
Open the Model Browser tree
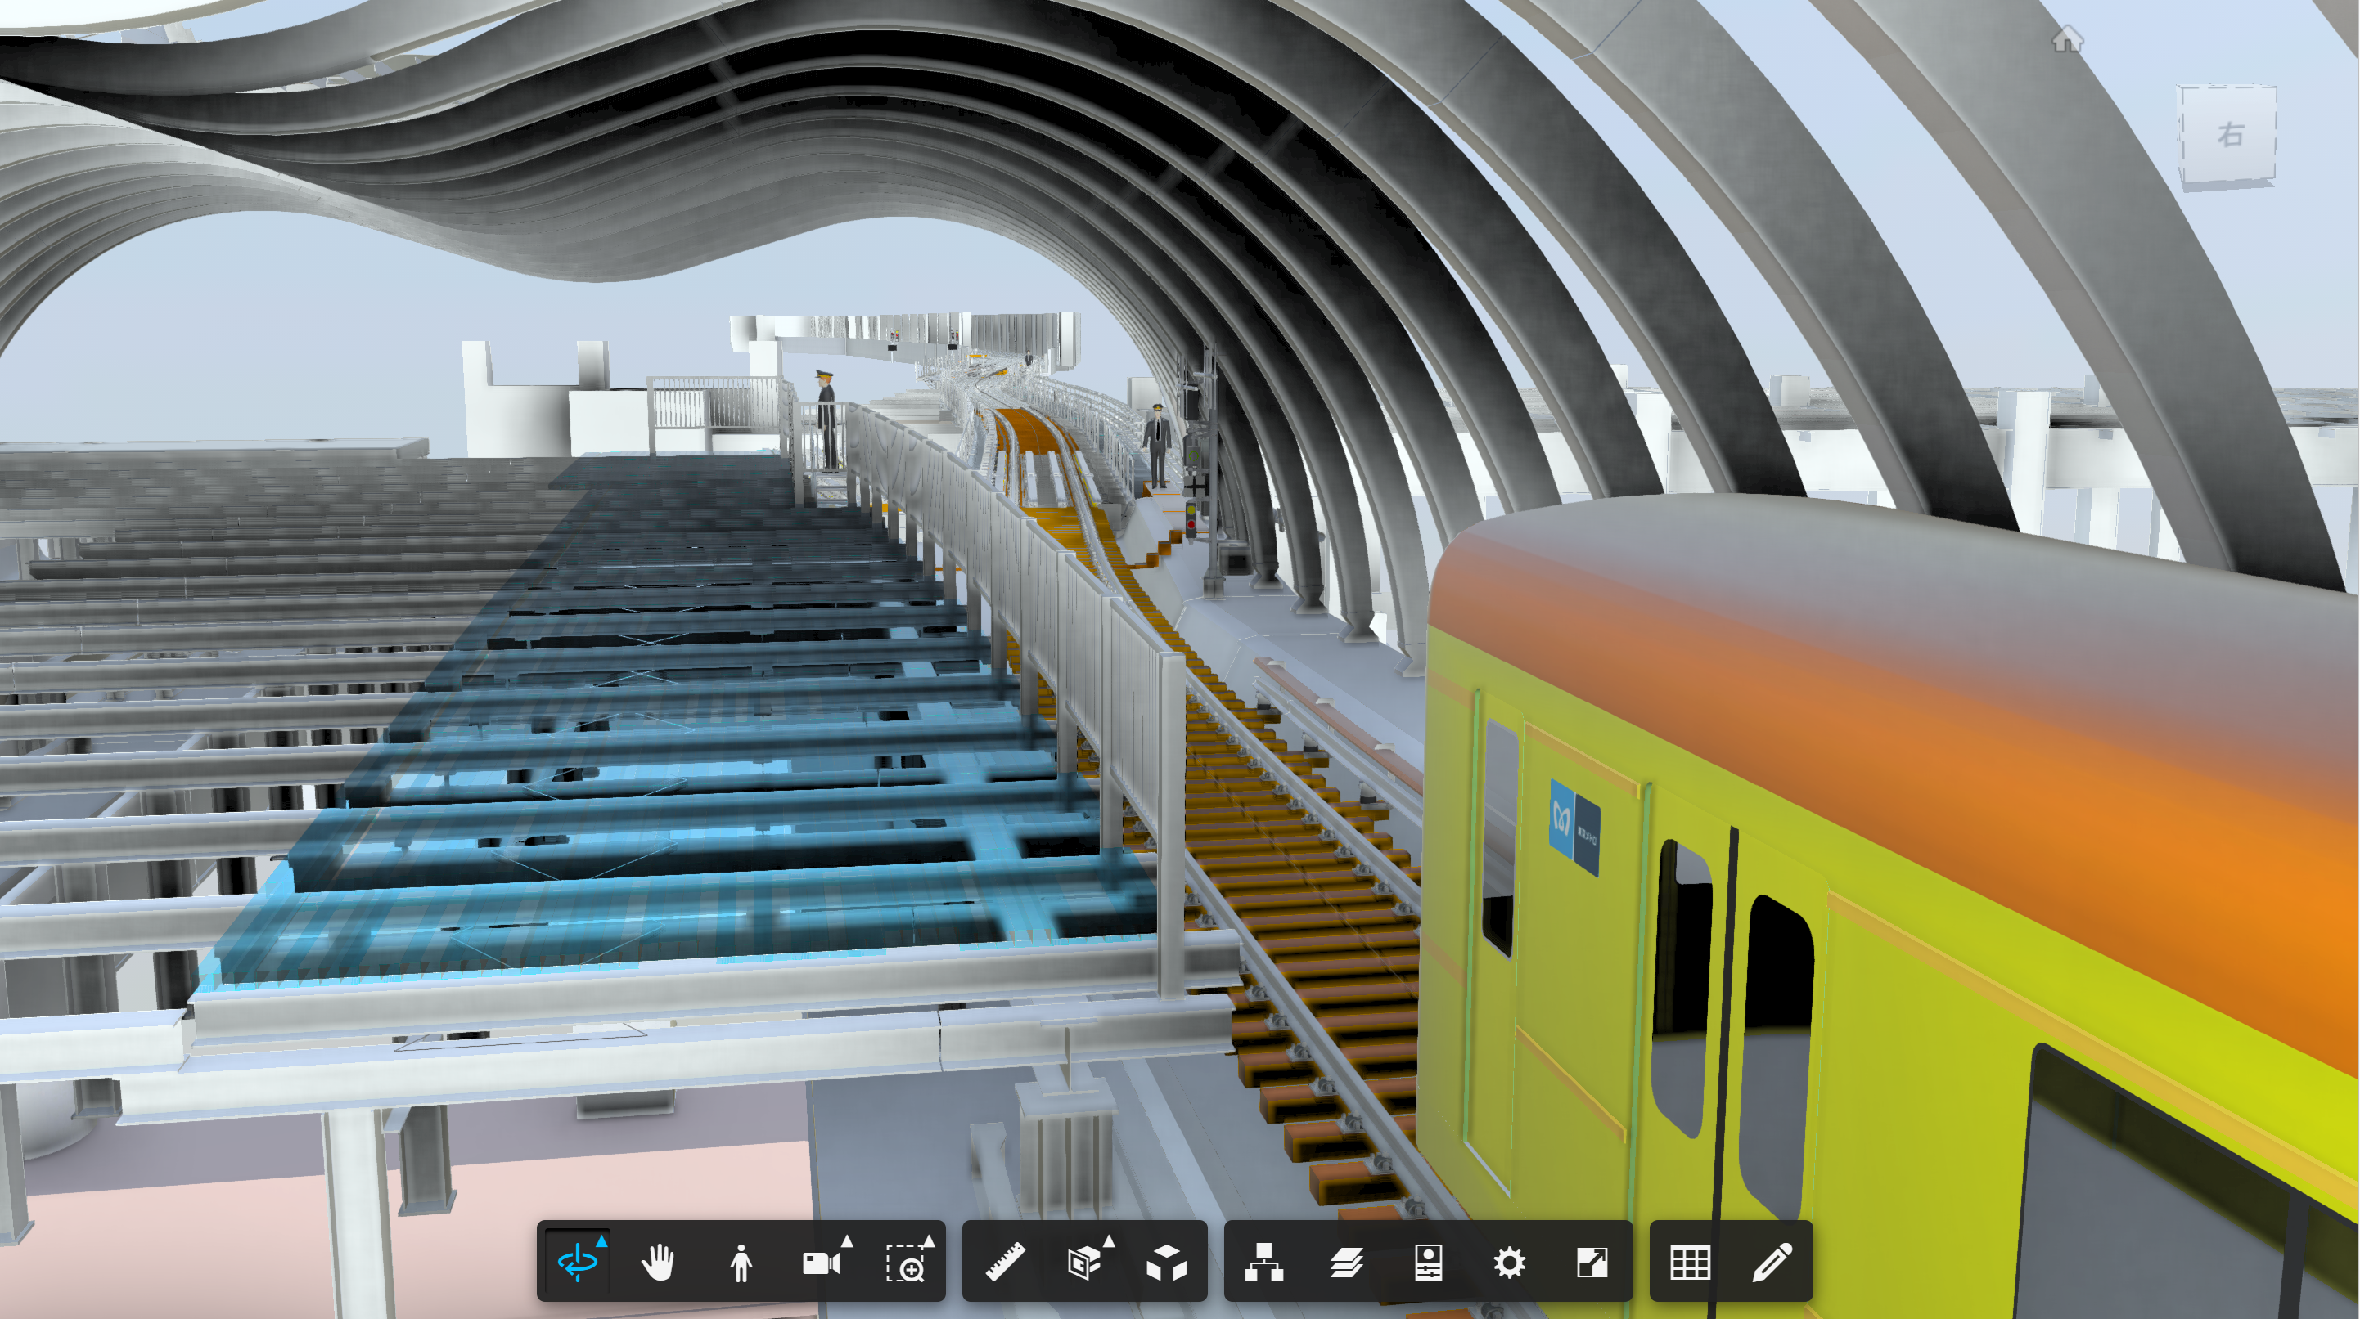[x=1263, y=1263]
